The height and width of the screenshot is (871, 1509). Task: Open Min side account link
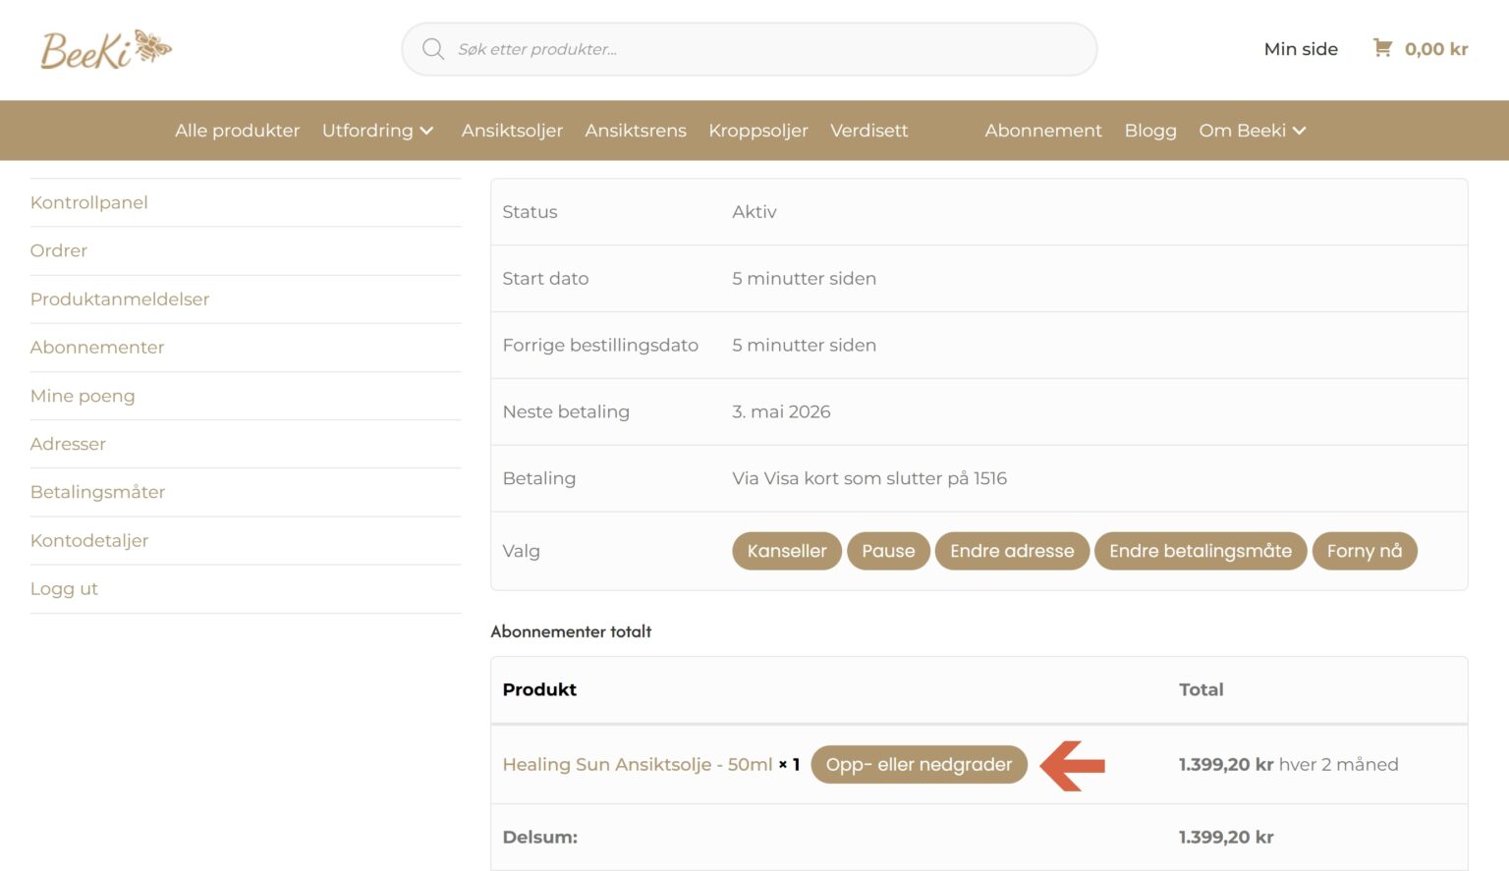(1300, 49)
